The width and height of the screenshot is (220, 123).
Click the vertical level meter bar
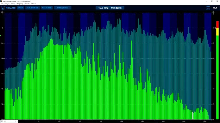[217, 70]
